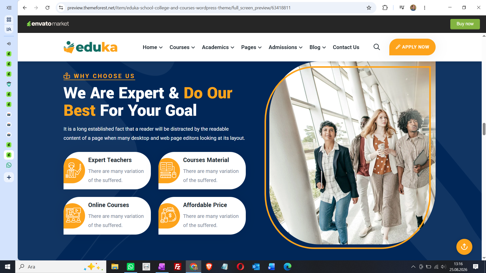The image size is (486, 273).
Task: Open the Contact Us page
Action: pyautogui.click(x=346, y=47)
